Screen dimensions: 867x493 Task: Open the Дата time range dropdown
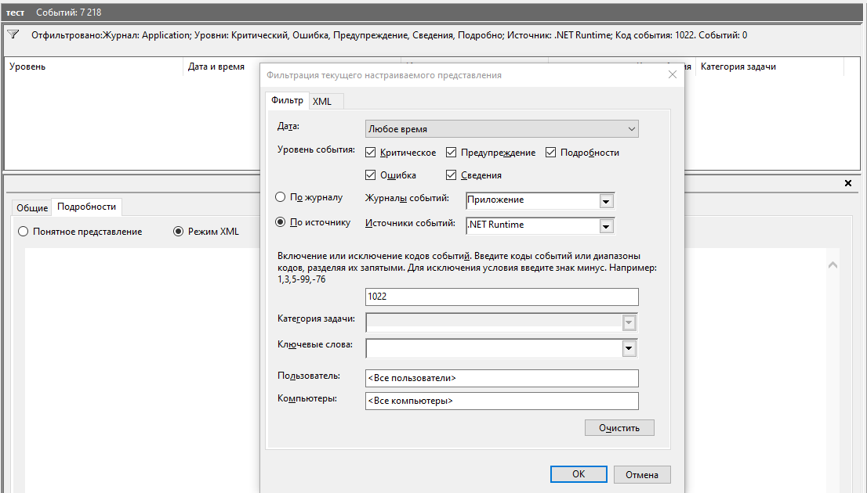(x=502, y=129)
